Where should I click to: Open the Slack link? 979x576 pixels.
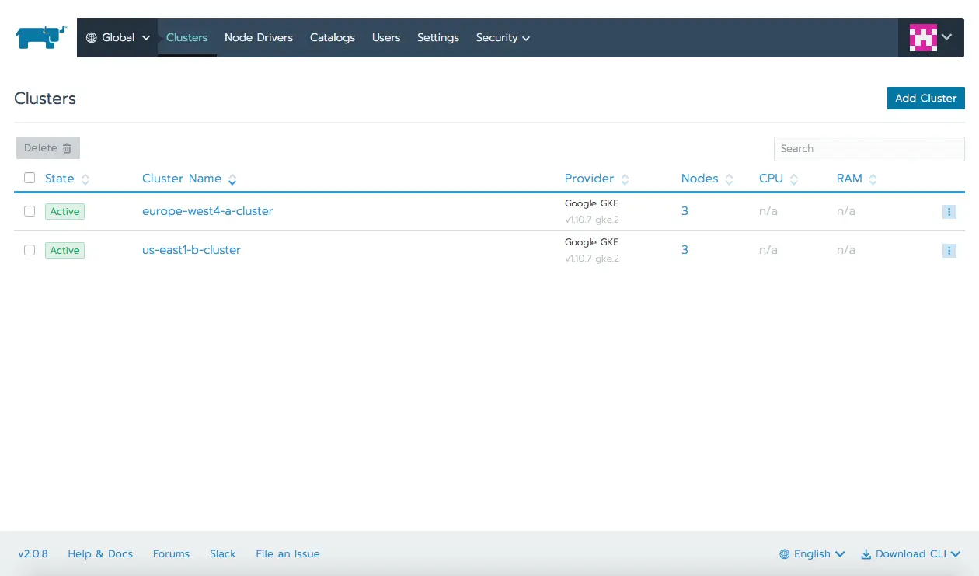[x=223, y=553]
